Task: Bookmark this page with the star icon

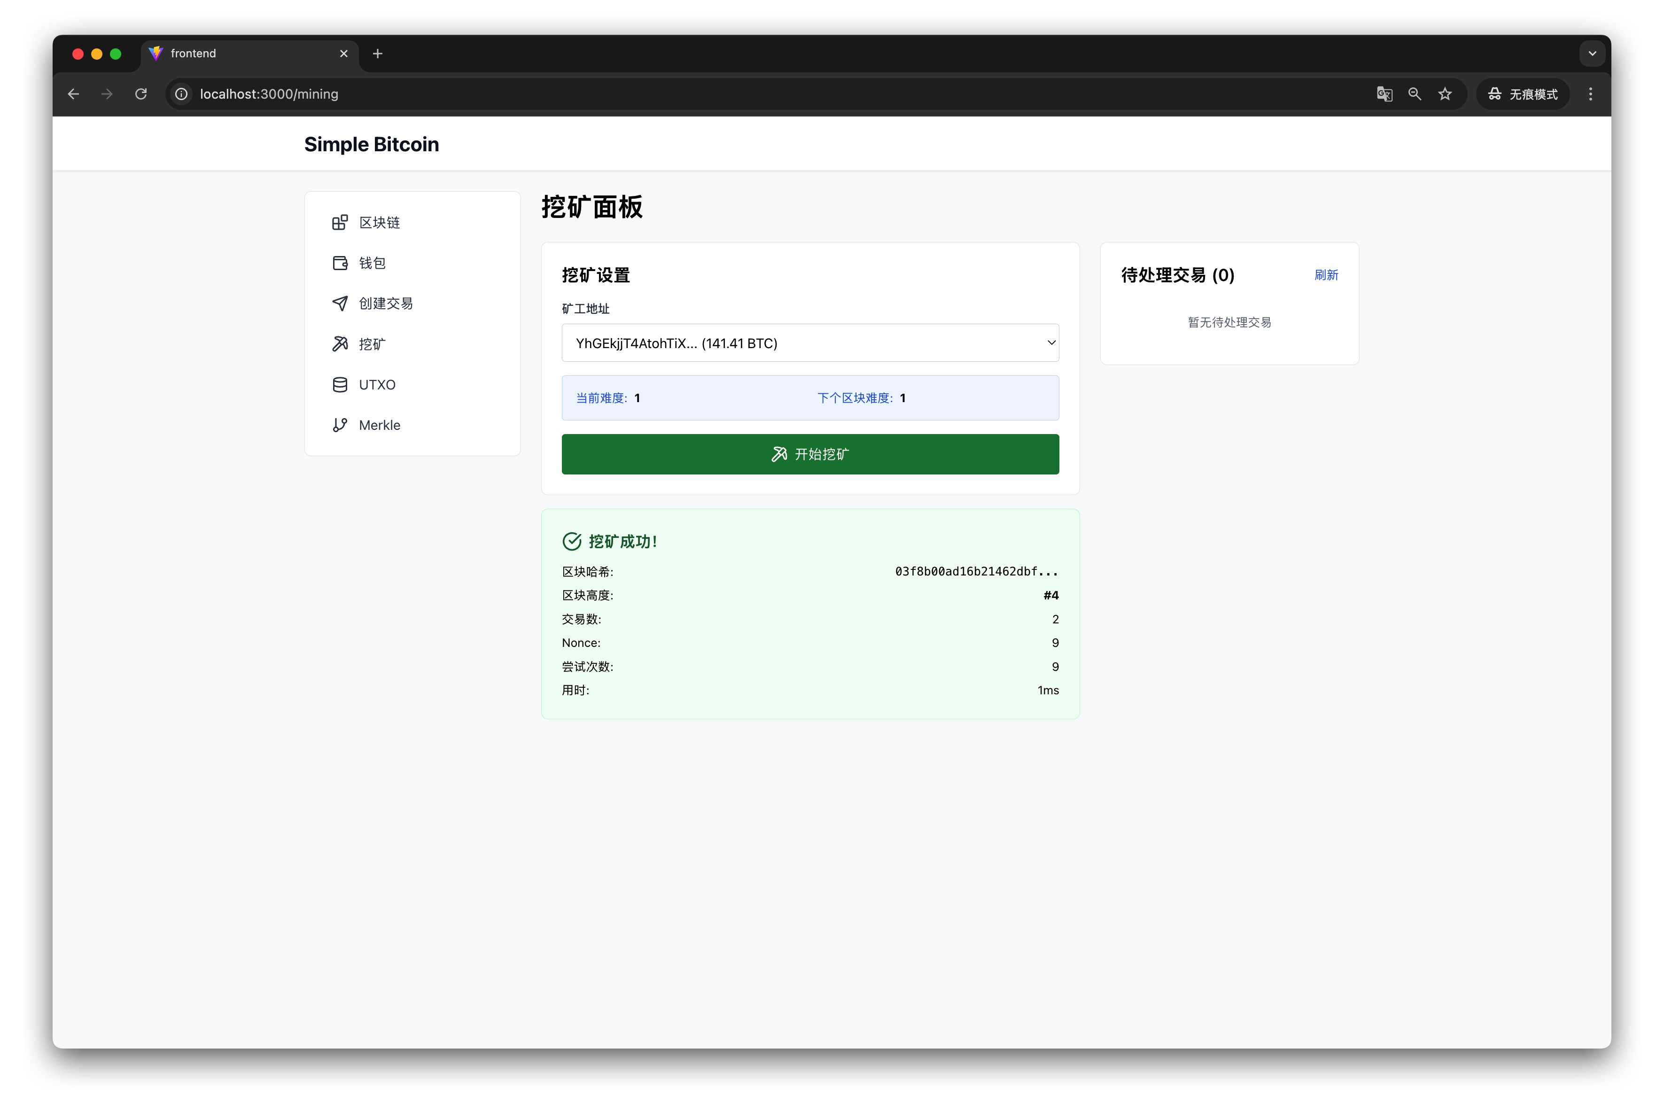Action: point(1444,94)
